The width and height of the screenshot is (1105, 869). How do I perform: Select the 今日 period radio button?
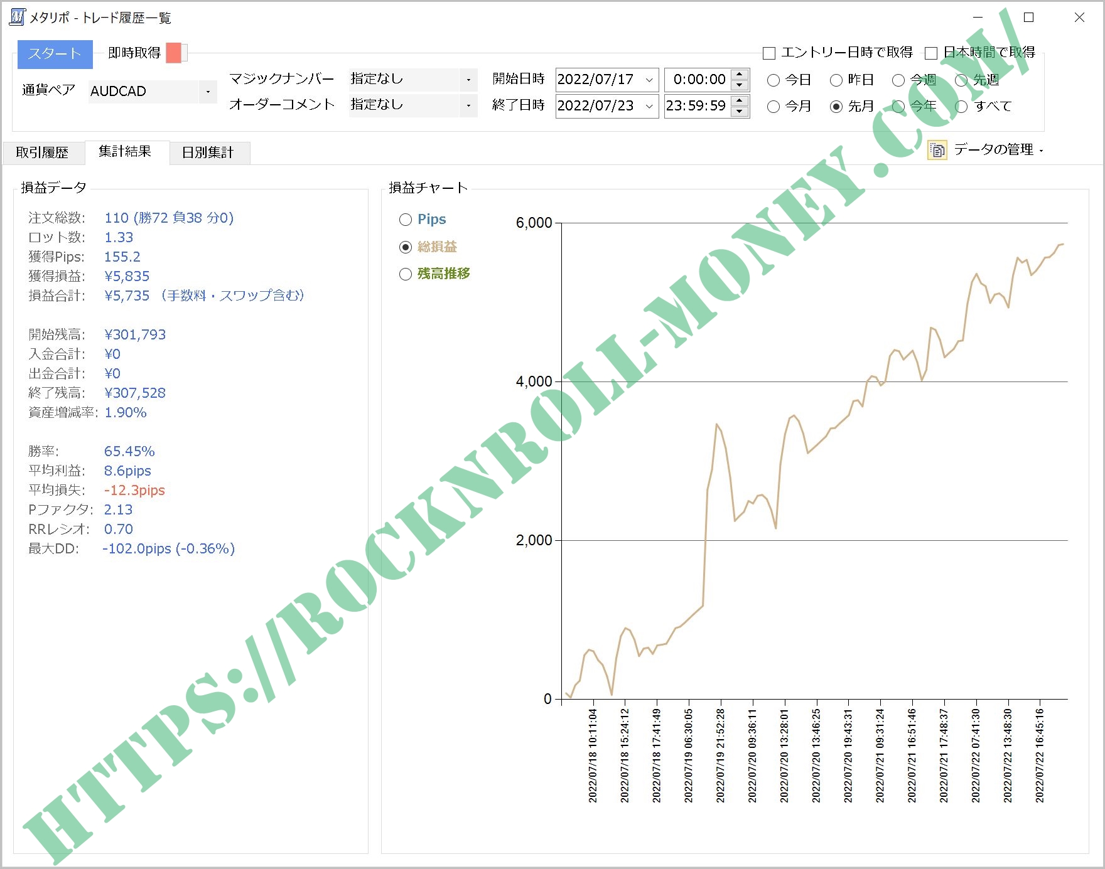point(773,80)
